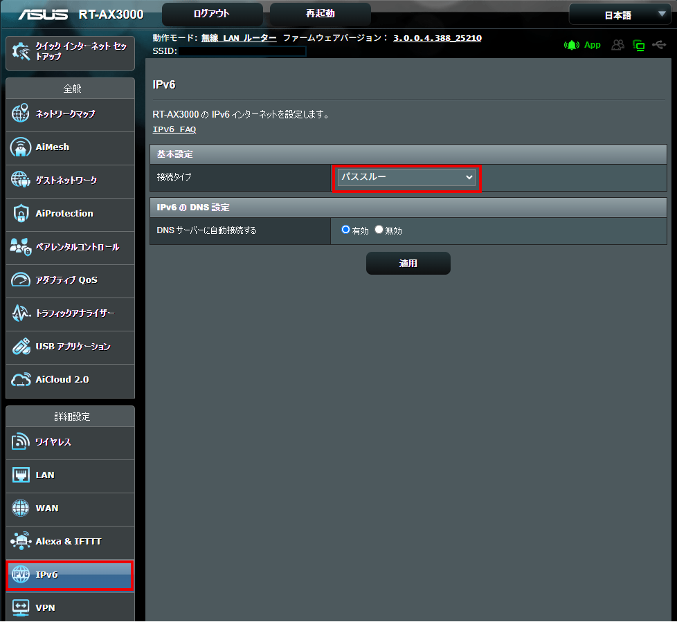Open トラフィックアナライザー menu item

pos(70,315)
